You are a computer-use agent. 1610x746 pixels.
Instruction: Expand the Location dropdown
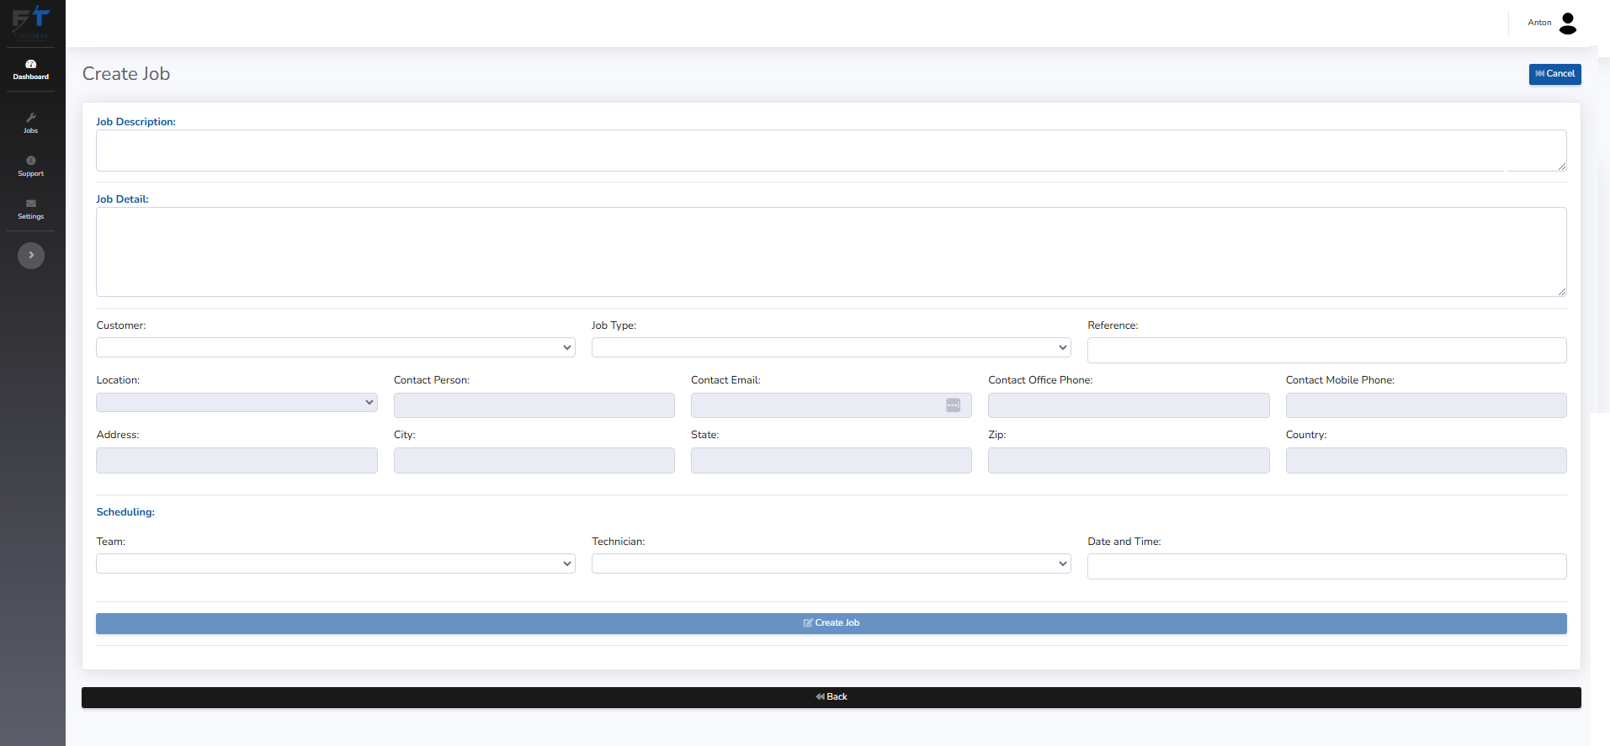(x=236, y=402)
